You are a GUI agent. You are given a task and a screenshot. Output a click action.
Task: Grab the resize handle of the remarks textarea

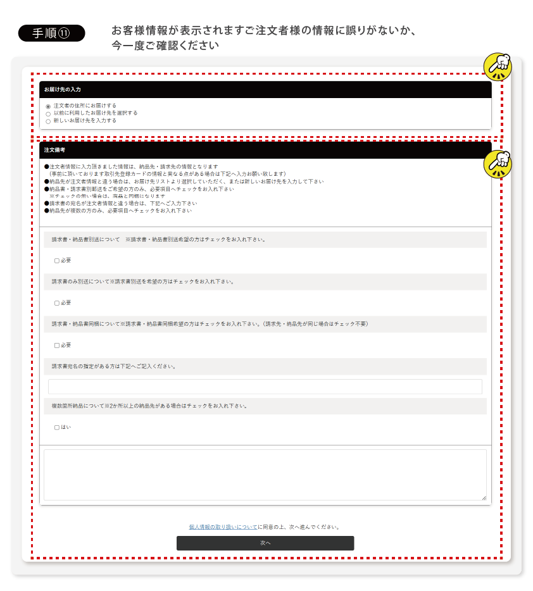(484, 498)
